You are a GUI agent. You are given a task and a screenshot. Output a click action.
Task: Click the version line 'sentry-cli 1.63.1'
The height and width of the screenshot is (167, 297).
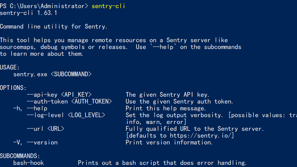click(28, 13)
